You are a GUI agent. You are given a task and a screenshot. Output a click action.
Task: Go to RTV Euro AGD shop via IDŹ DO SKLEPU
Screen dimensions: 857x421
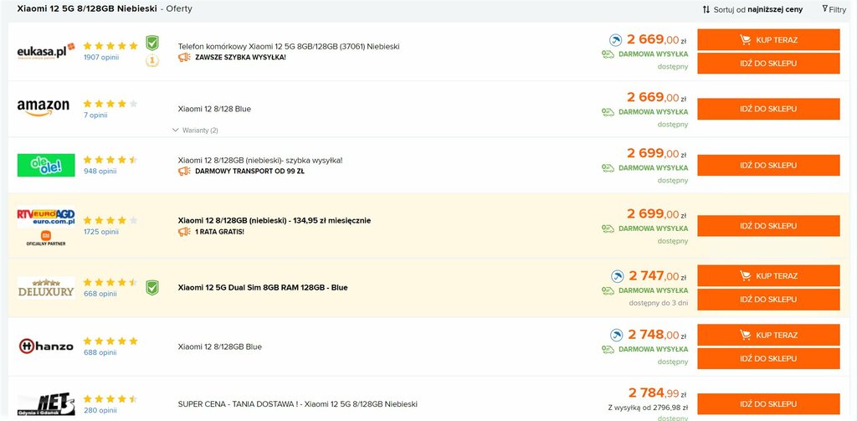point(768,226)
